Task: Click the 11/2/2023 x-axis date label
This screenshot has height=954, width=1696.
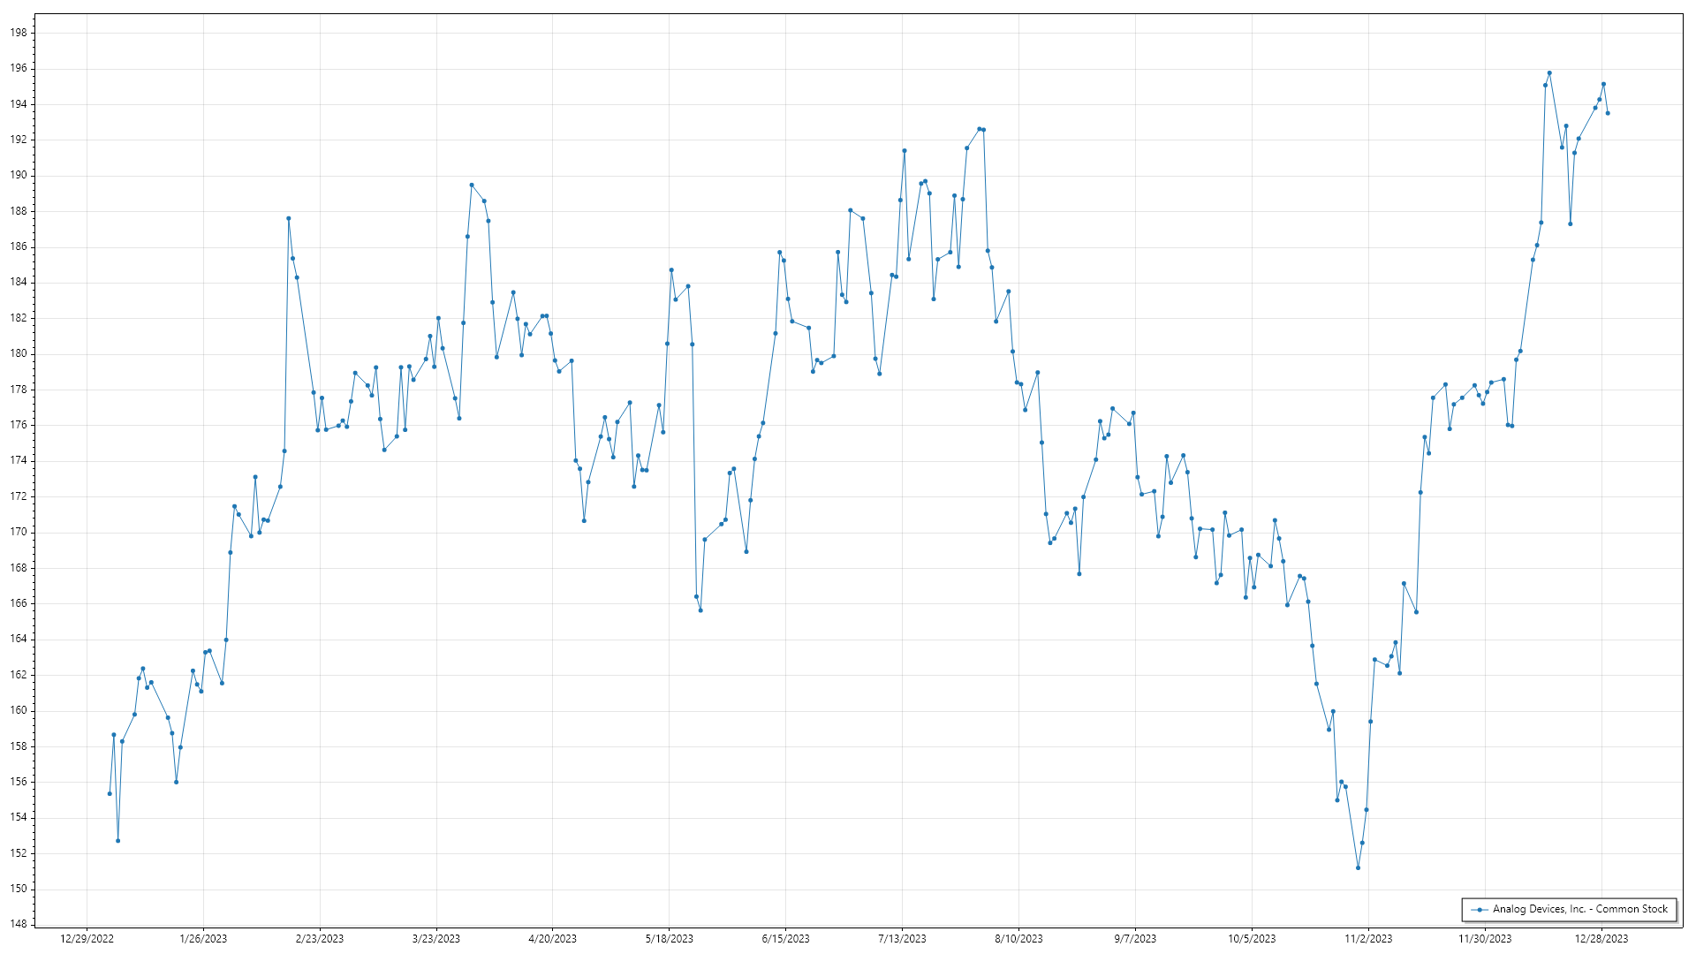Action: pos(1368,939)
